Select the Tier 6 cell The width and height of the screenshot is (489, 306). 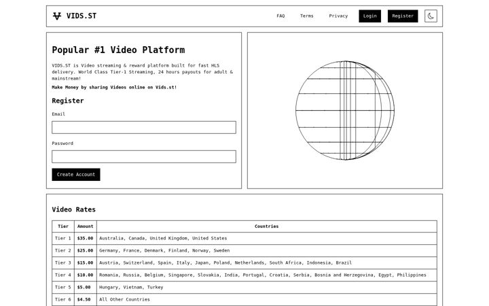click(x=63, y=299)
